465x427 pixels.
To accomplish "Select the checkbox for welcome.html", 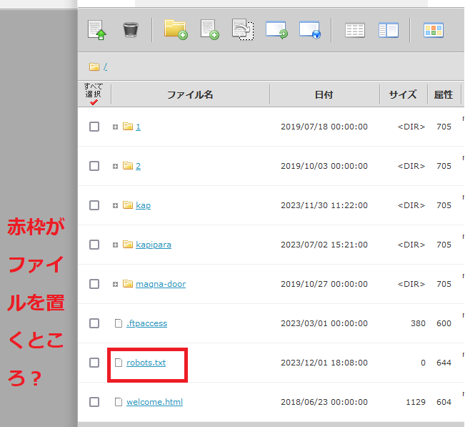I will (x=94, y=402).
